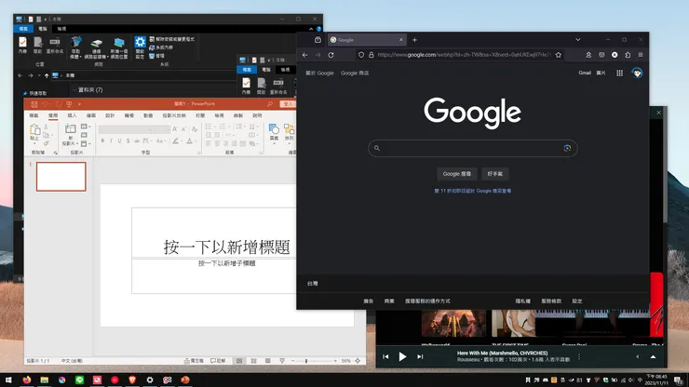Close the Google browser tab
Screen dimensions: 689x387
[x=400, y=40]
